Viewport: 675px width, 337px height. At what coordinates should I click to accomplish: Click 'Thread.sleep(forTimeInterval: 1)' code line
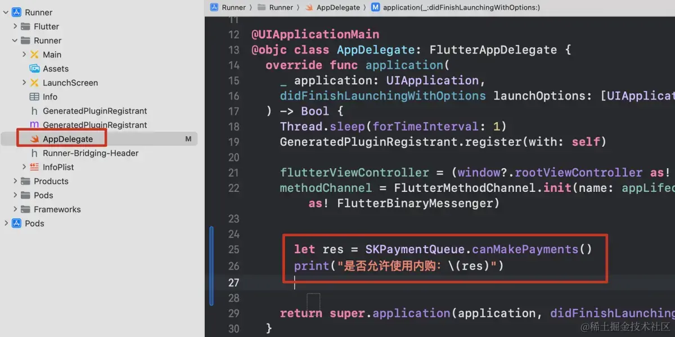[x=394, y=127]
